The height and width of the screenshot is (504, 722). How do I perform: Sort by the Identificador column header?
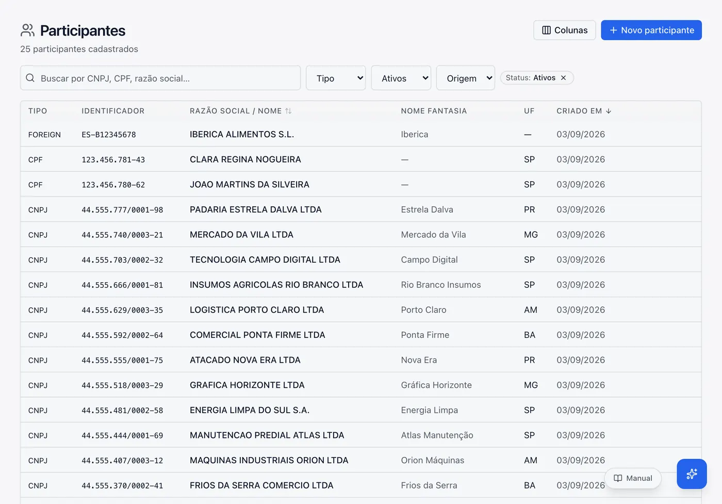coord(113,111)
